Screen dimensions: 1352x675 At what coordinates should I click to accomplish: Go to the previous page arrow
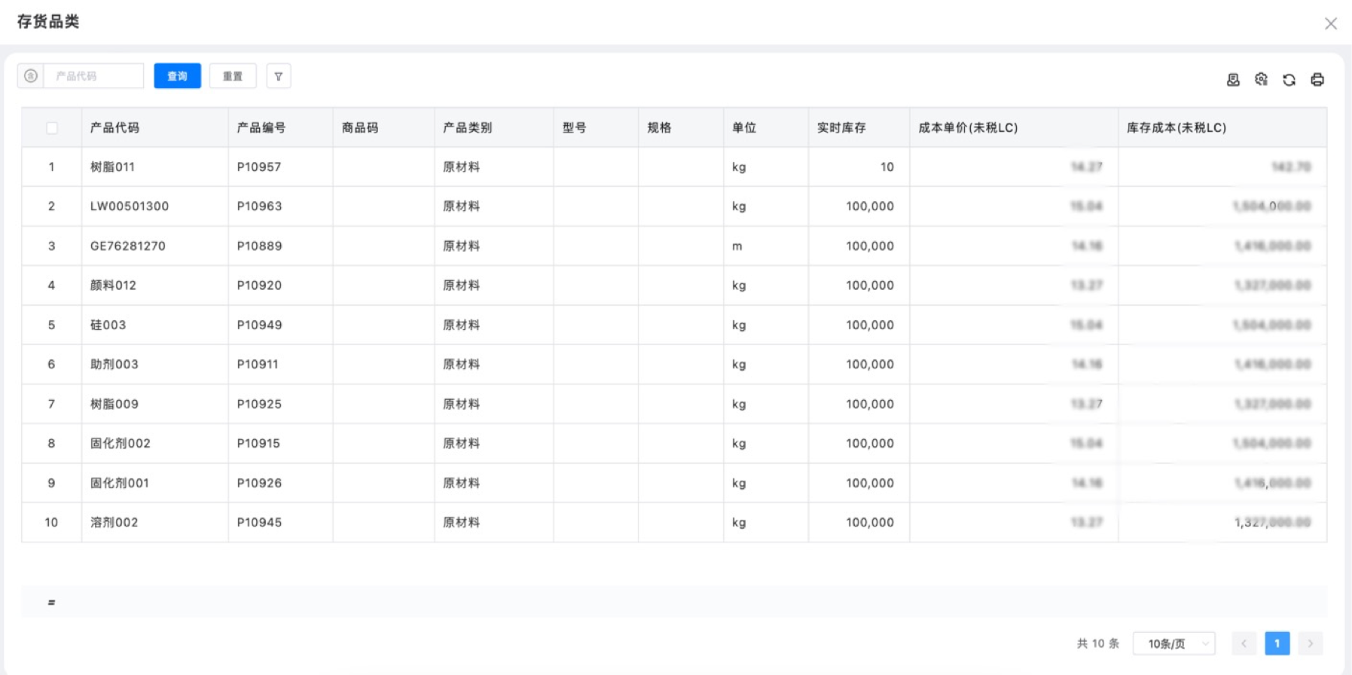pyautogui.click(x=1244, y=643)
